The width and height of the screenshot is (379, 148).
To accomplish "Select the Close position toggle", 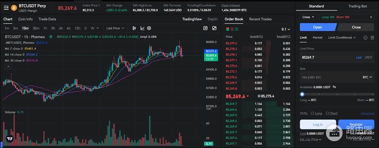I will [x=356, y=27].
